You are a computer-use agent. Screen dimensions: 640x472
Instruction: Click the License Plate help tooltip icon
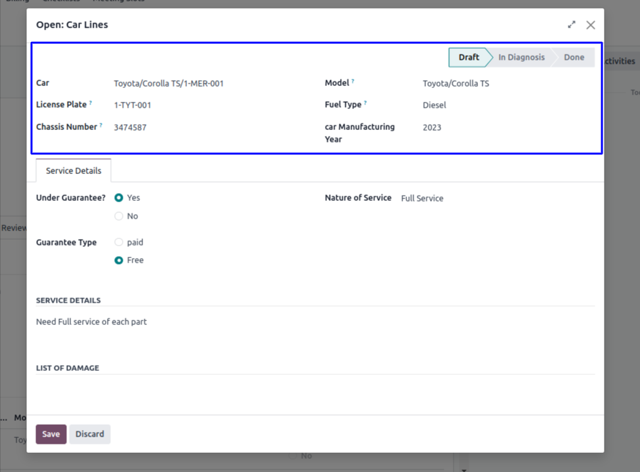pyautogui.click(x=91, y=103)
